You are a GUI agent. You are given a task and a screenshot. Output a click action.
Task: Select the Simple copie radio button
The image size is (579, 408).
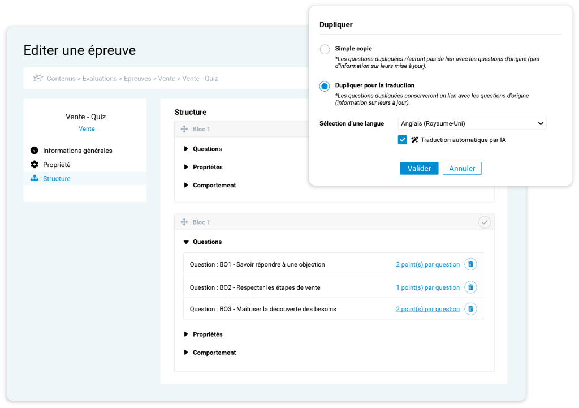(325, 49)
